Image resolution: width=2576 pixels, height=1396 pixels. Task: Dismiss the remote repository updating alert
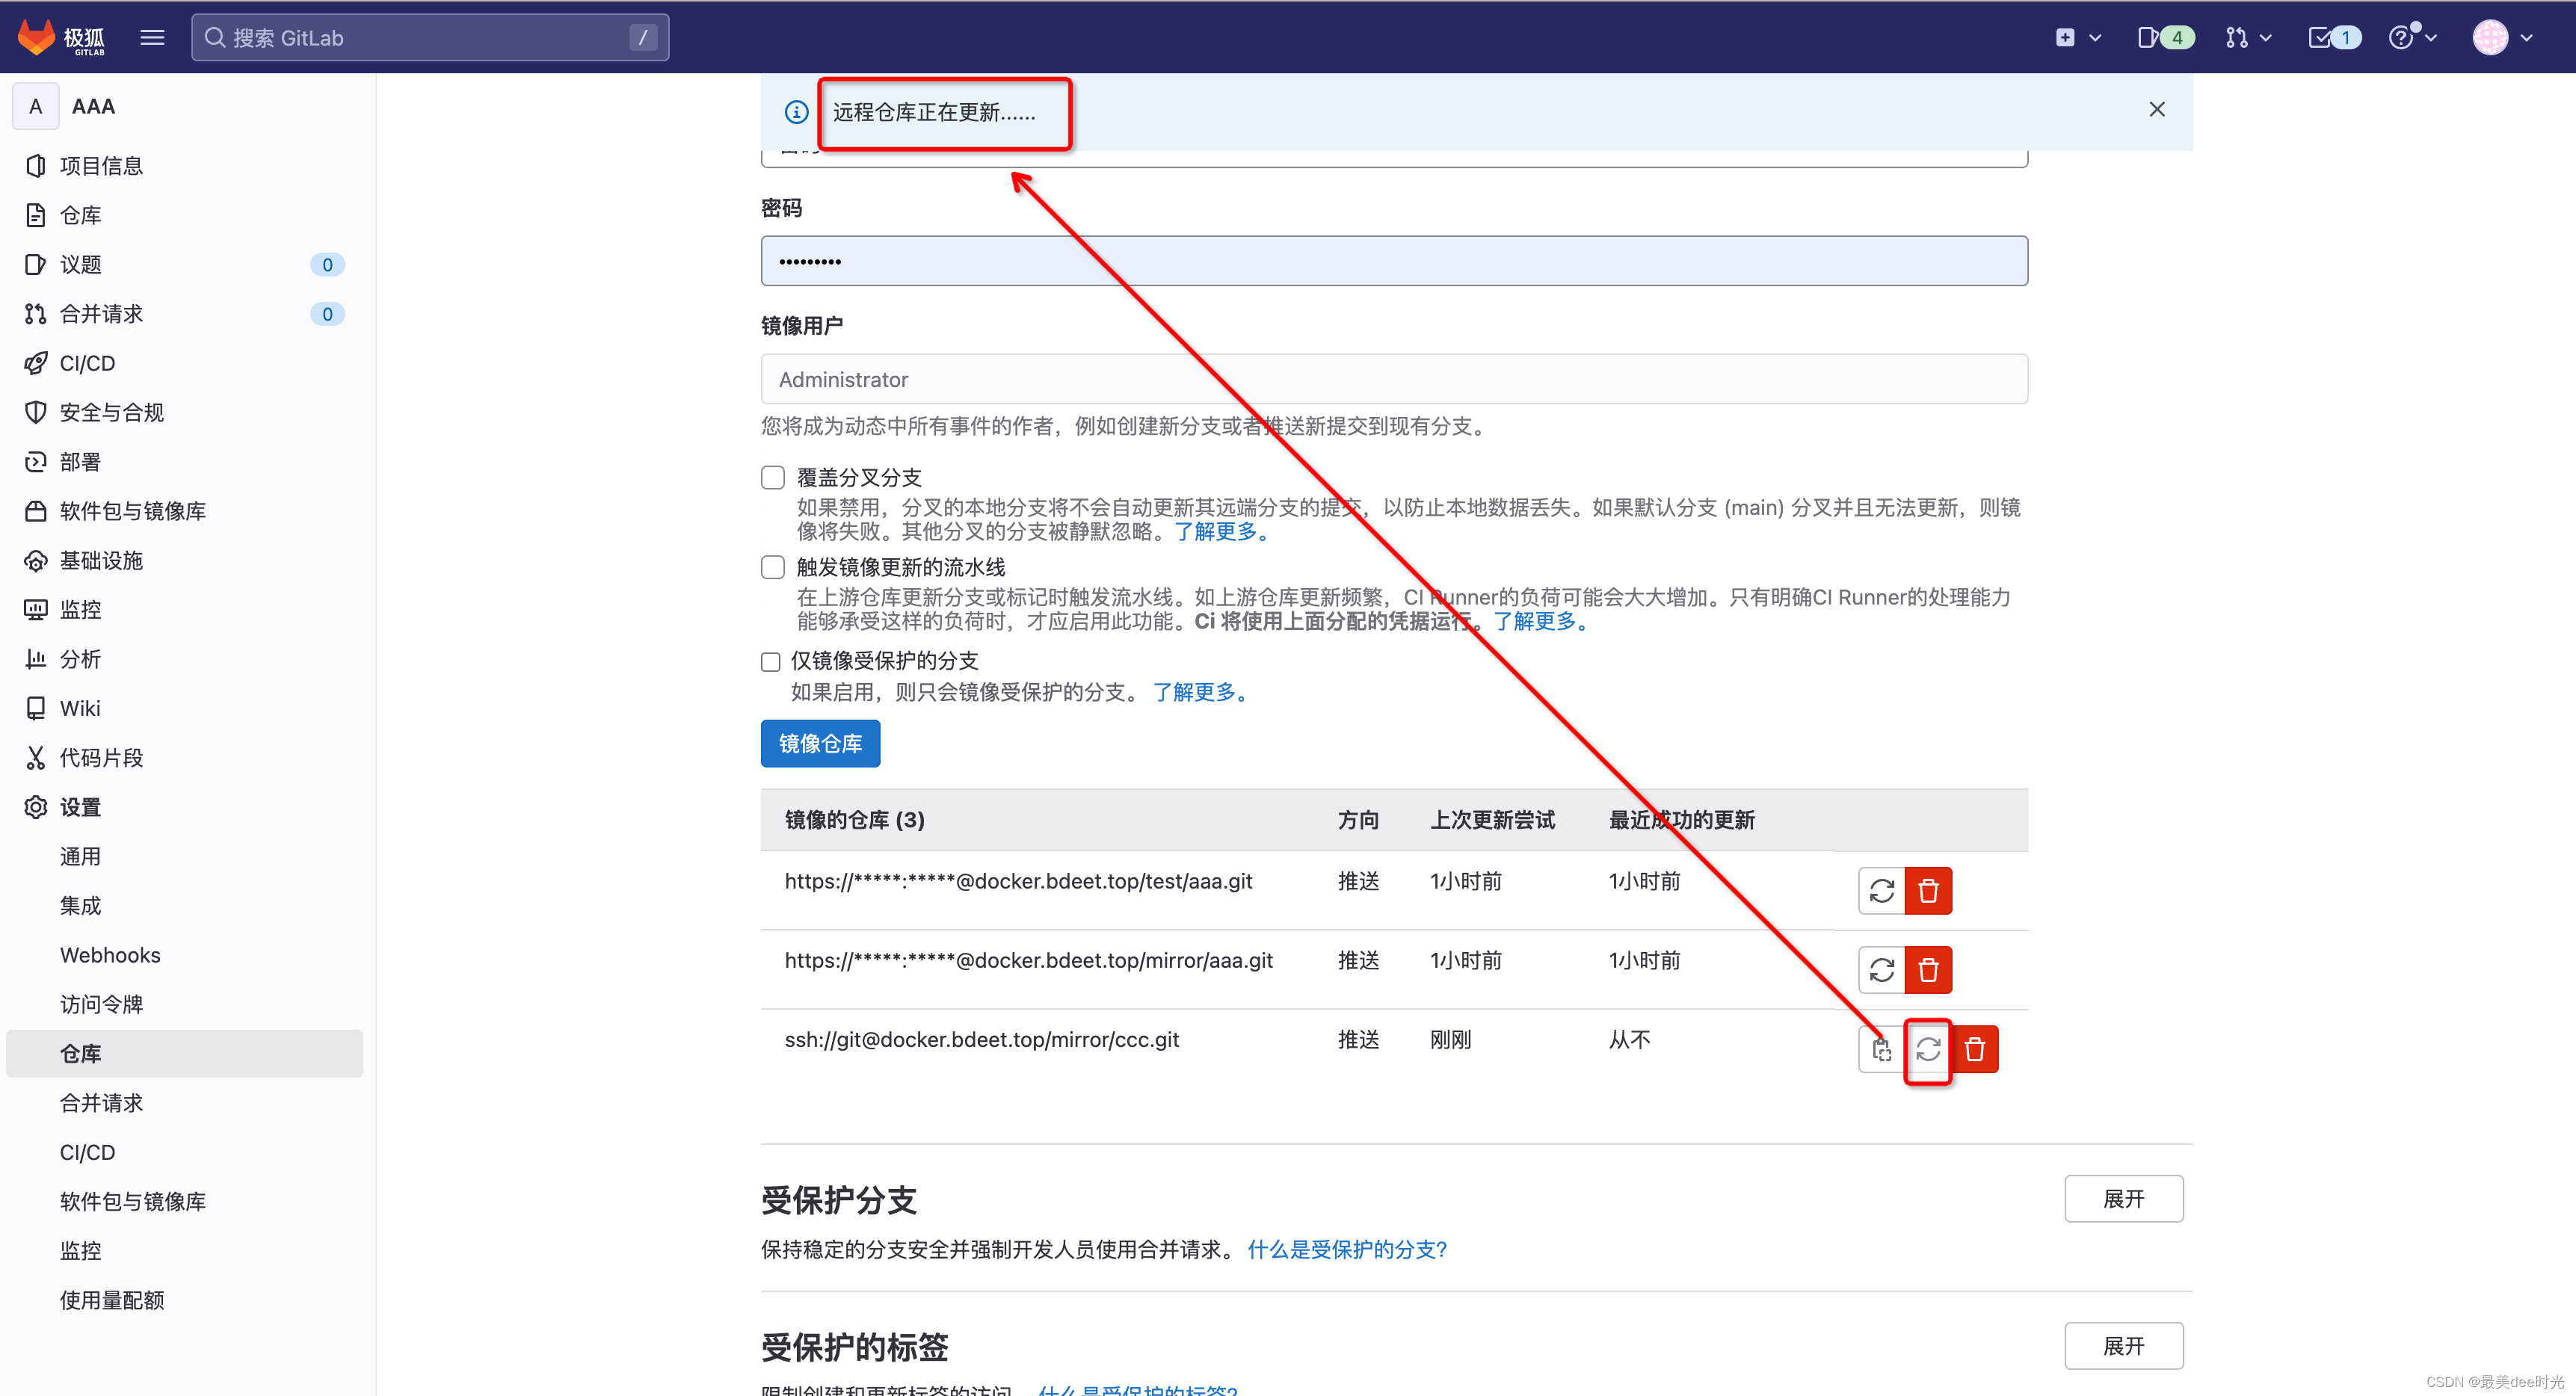pyautogui.click(x=2157, y=110)
